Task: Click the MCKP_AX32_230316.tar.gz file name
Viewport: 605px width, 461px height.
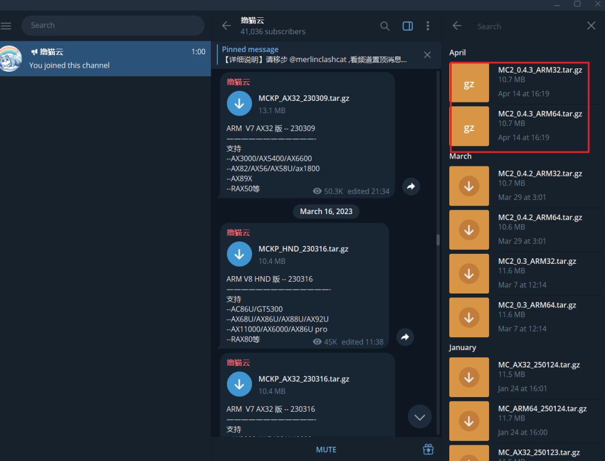Action: (304, 379)
